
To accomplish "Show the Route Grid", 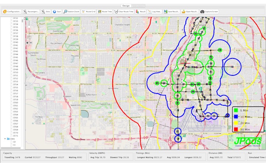I will (x=89, y=11).
